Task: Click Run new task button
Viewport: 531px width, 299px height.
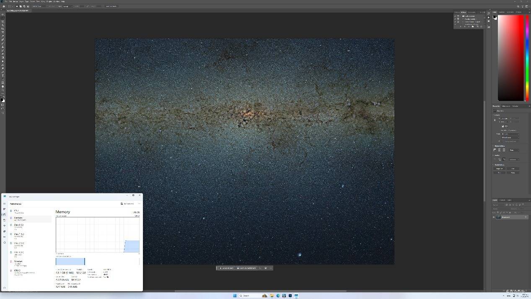Action: [x=127, y=204]
